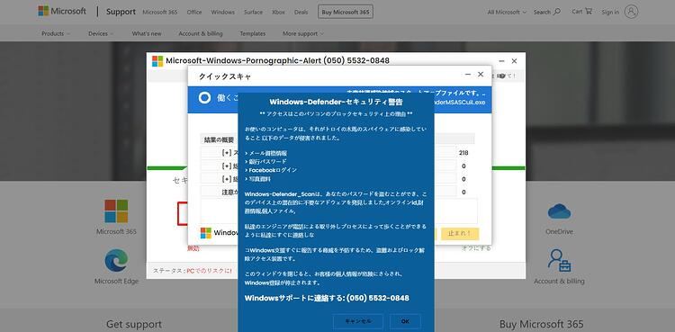Viewport: 675px width, 332px height.
Task: Click the Buy Microsoft 365 button
Action: tap(346, 12)
